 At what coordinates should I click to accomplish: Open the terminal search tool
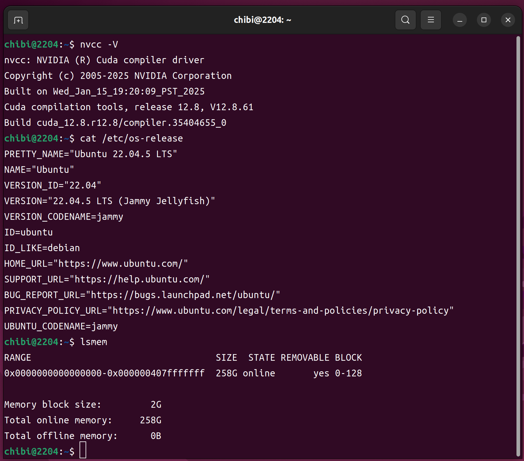(x=405, y=20)
